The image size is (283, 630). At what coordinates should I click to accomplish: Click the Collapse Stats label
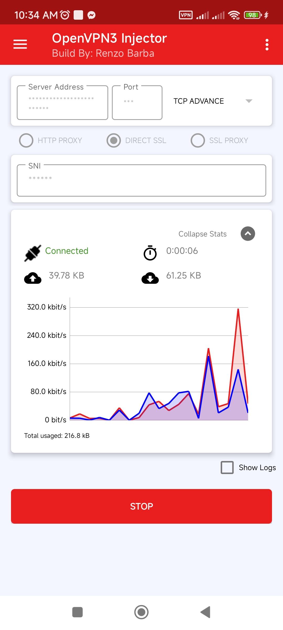coord(203,234)
